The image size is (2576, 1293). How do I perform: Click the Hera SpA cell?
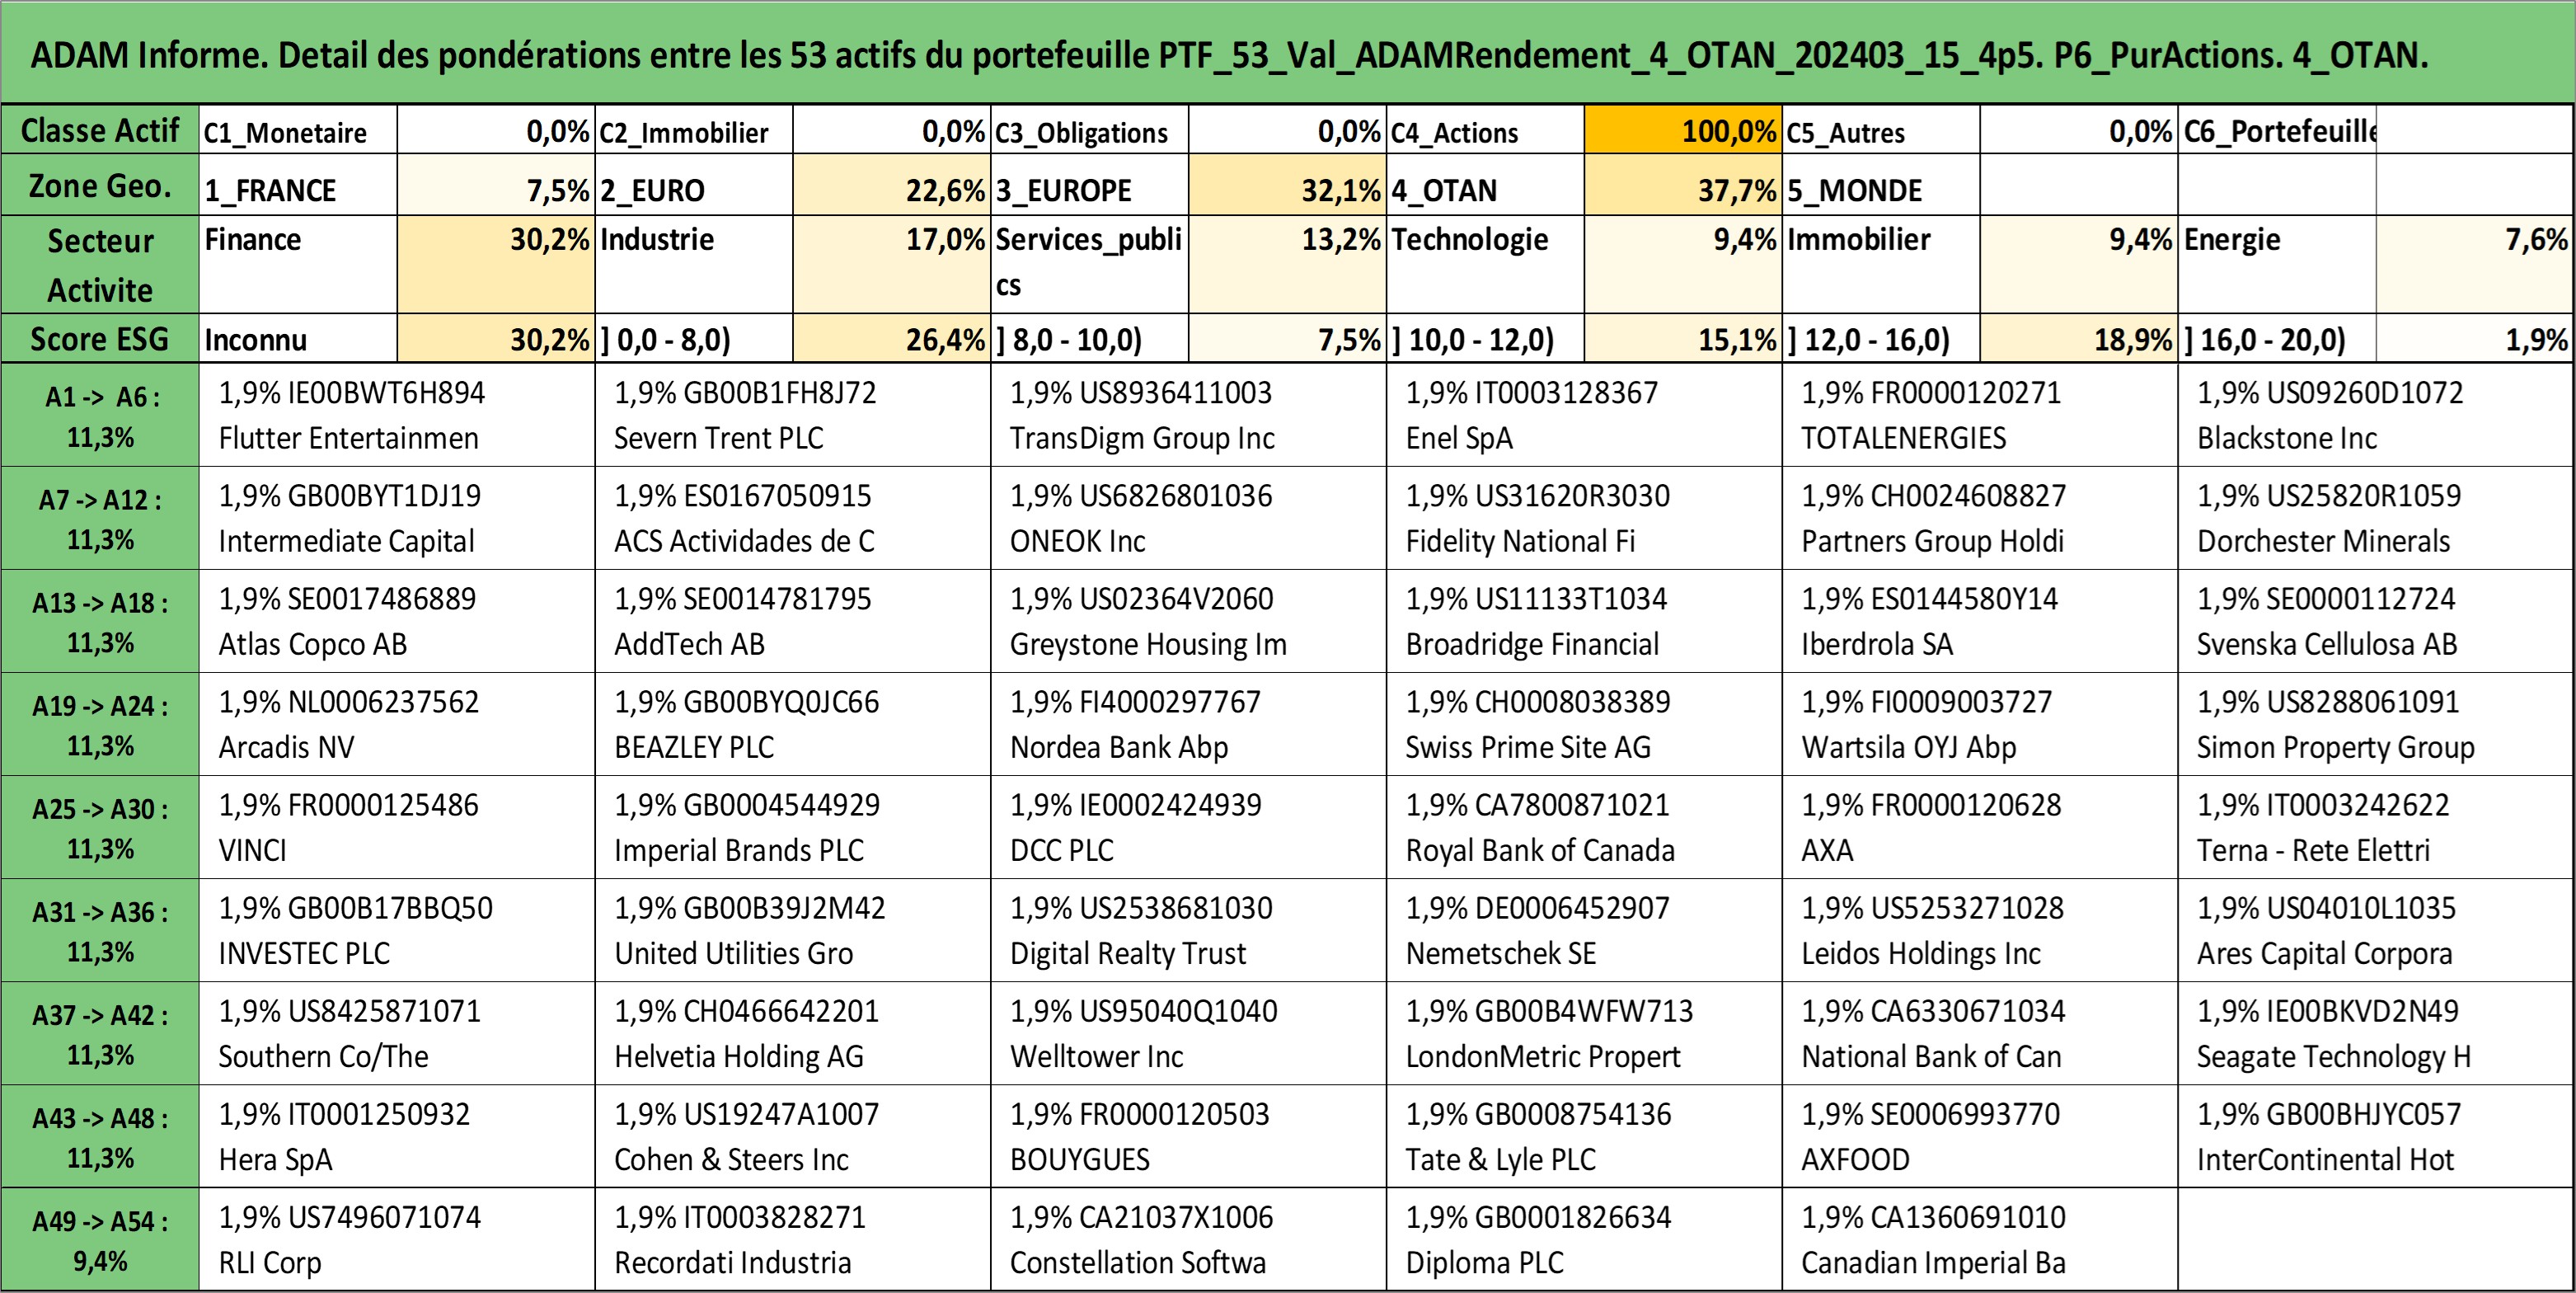coord(397,1137)
